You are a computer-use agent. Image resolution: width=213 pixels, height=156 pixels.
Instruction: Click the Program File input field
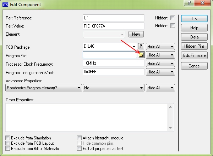[x=110, y=55]
